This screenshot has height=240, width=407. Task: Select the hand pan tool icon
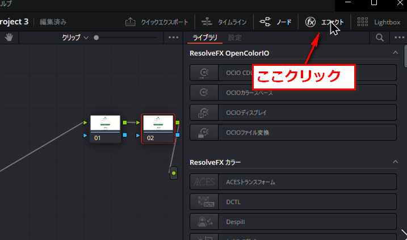tap(10, 37)
